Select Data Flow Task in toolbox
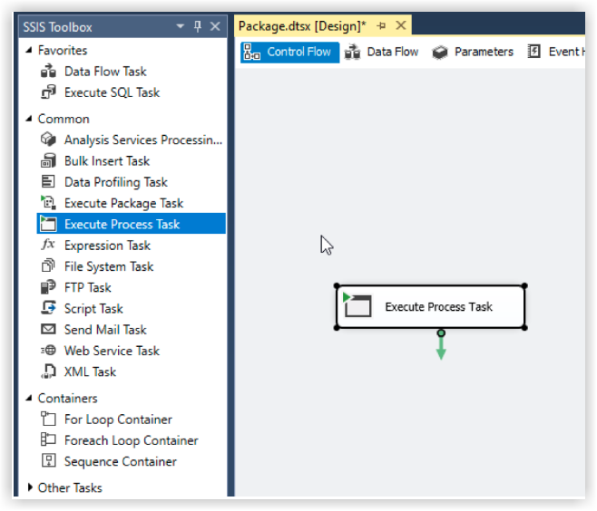Viewport: 597px width, 511px height. (105, 72)
